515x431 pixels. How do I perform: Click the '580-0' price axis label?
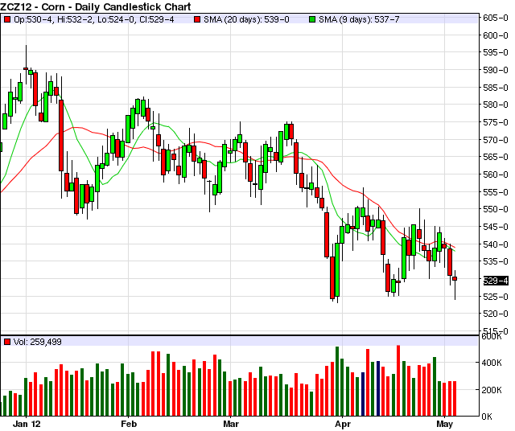pyautogui.click(x=496, y=105)
